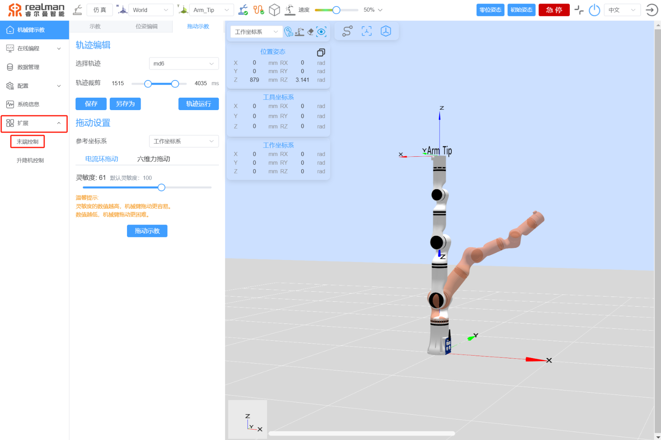
Task: Click the robot arm connection status icon
Action: click(x=243, y=10)
